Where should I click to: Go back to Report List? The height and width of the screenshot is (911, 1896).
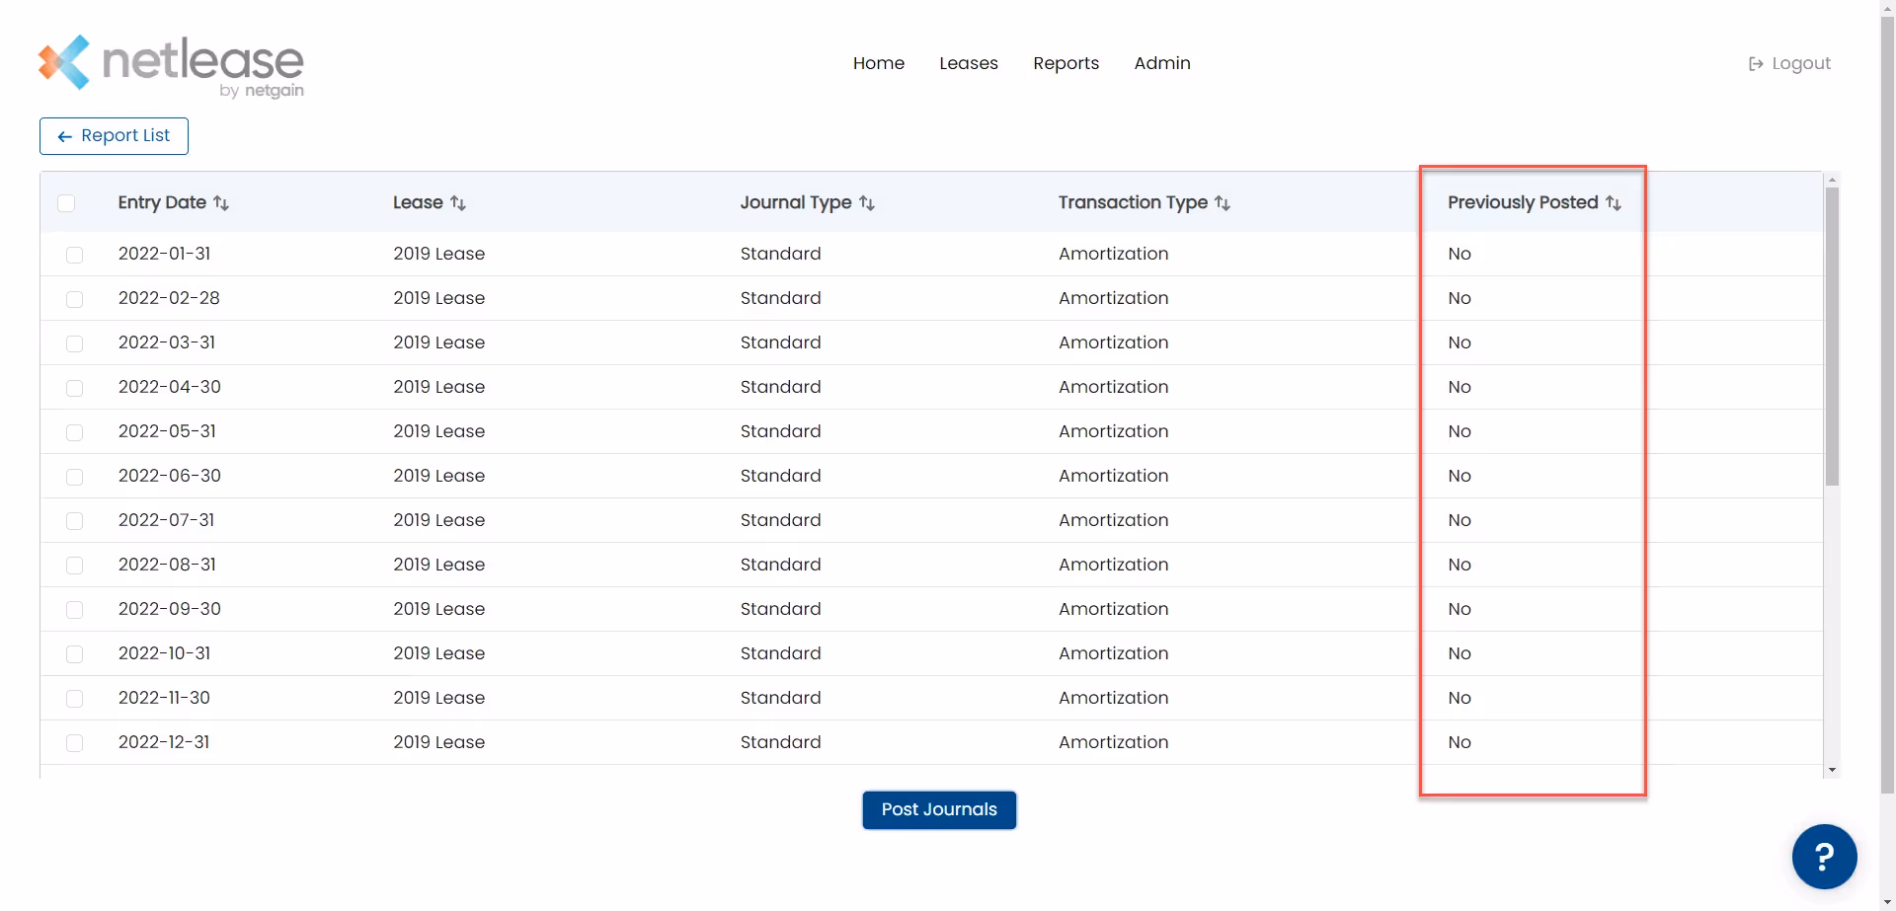114,136
